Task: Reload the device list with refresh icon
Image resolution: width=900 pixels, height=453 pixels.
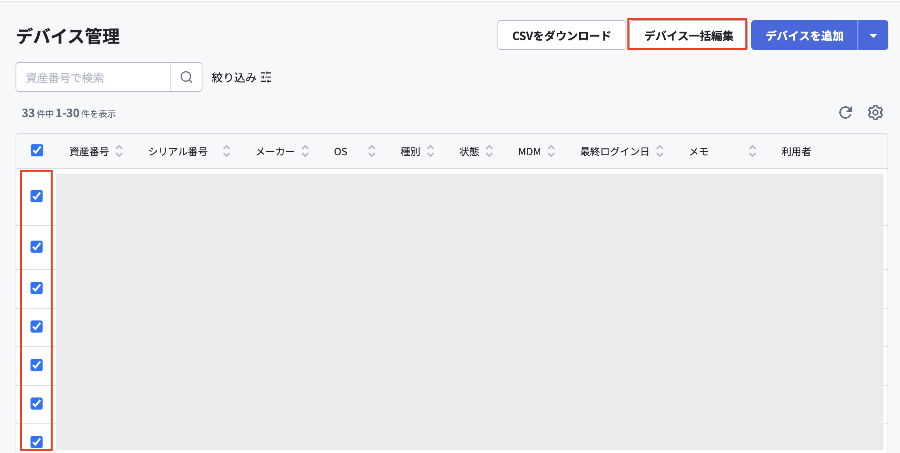Action: [x=846, y=112]
